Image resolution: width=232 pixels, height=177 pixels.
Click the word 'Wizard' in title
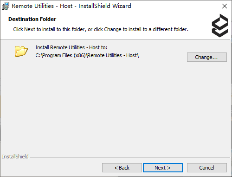click(x=122, y=6)
